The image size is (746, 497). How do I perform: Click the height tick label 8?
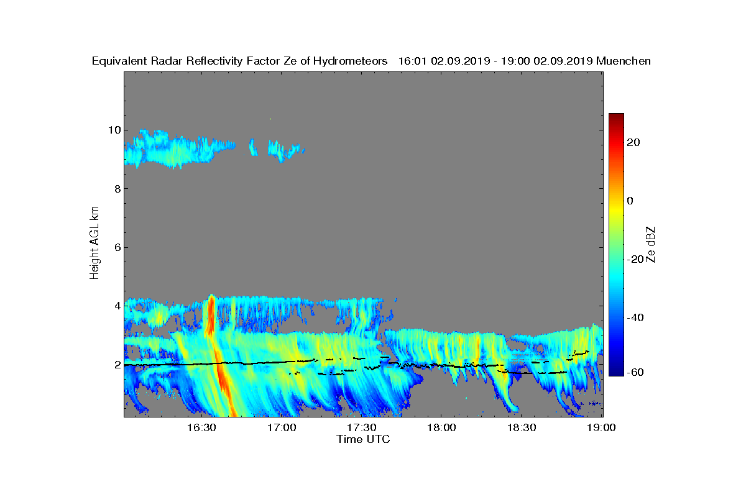[x=116, y=189]
